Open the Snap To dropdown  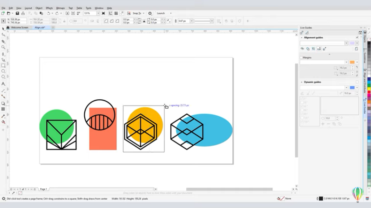coord(144,13)
